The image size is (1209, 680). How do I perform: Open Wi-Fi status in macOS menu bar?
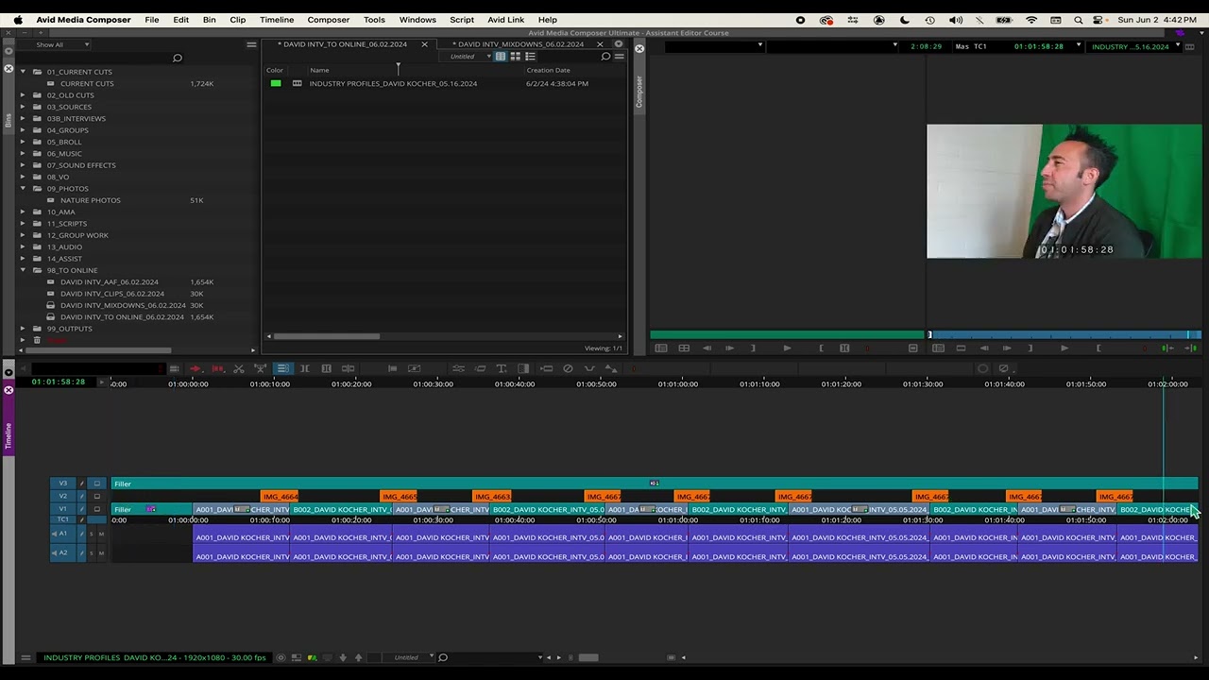pos(1031,20)
